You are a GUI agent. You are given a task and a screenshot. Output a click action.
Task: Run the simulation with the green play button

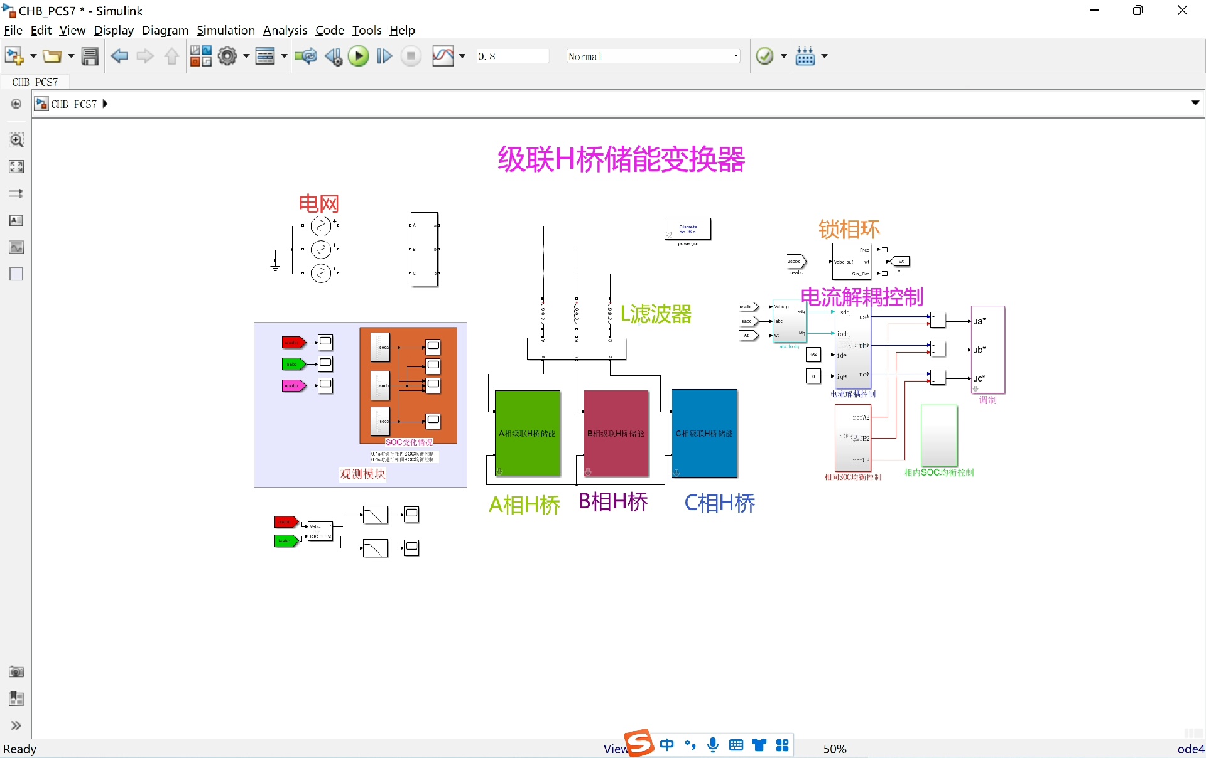[358, 56]
